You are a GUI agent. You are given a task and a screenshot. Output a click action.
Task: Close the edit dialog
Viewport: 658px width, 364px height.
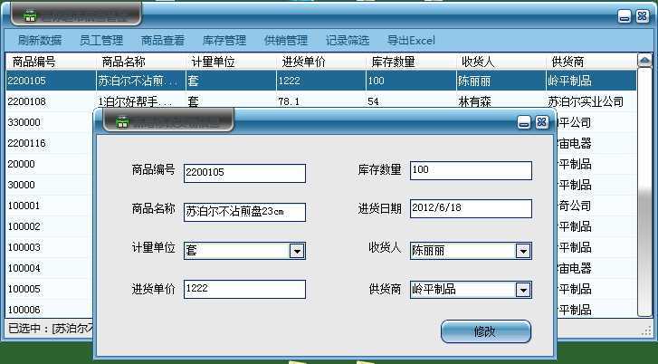click(x=542, y=122)
